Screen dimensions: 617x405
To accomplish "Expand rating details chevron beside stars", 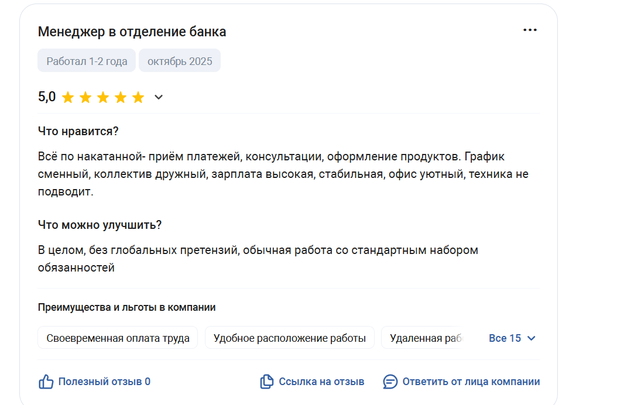I will 158,97.
